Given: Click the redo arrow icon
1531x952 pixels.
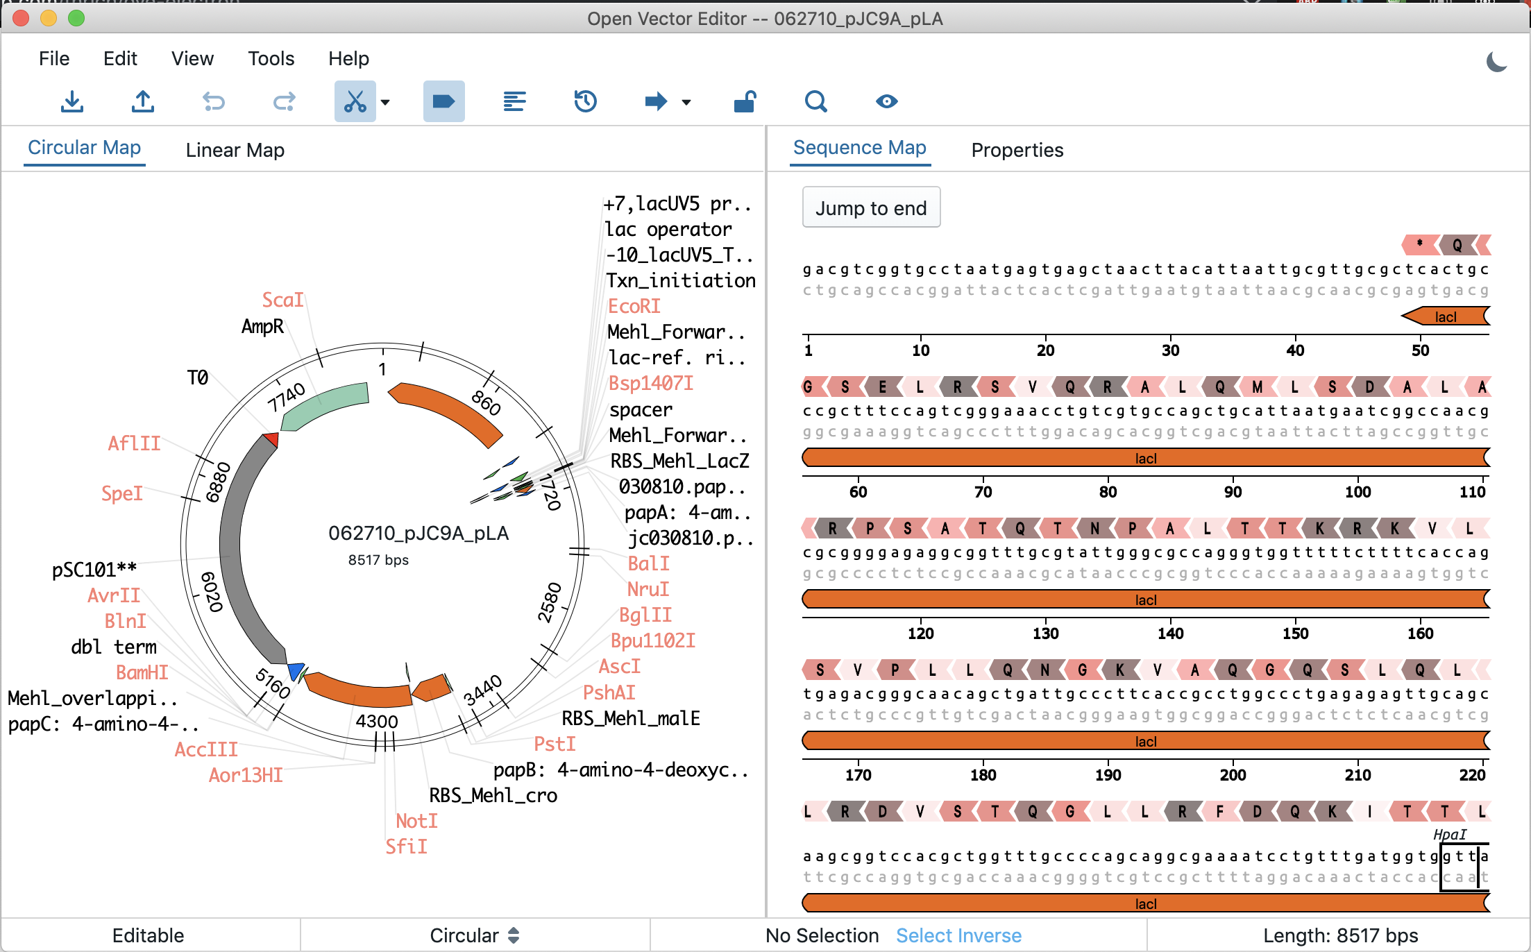Looking at the screenshot, I should [285, 102].
